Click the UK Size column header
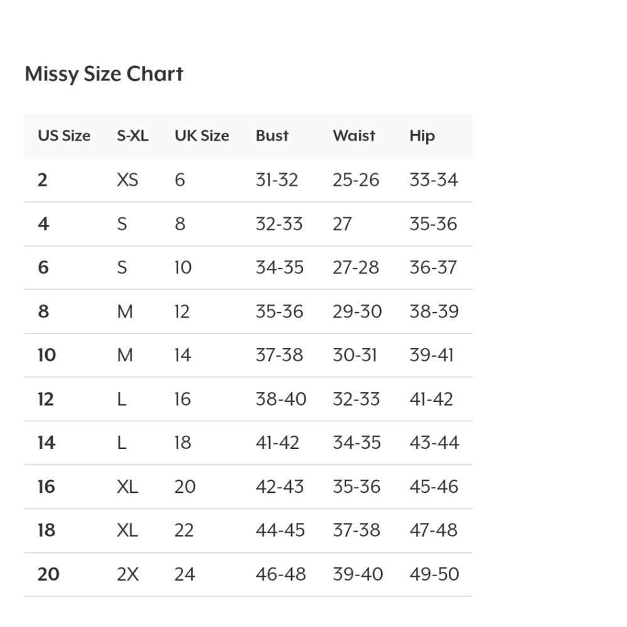627x627 pixels. point(201,136)
